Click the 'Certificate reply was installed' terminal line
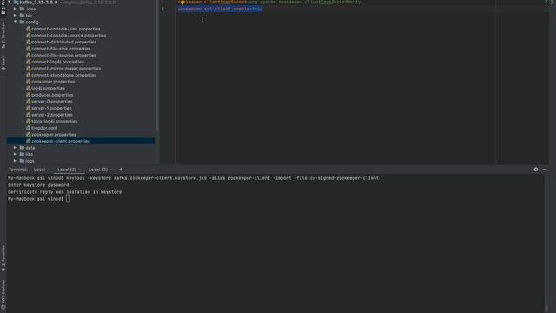The image size is (556, 313). 64,192
